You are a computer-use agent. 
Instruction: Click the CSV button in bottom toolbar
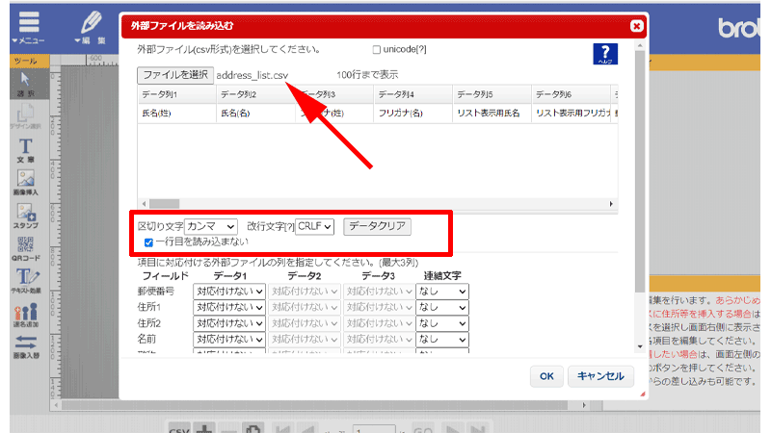179,429
